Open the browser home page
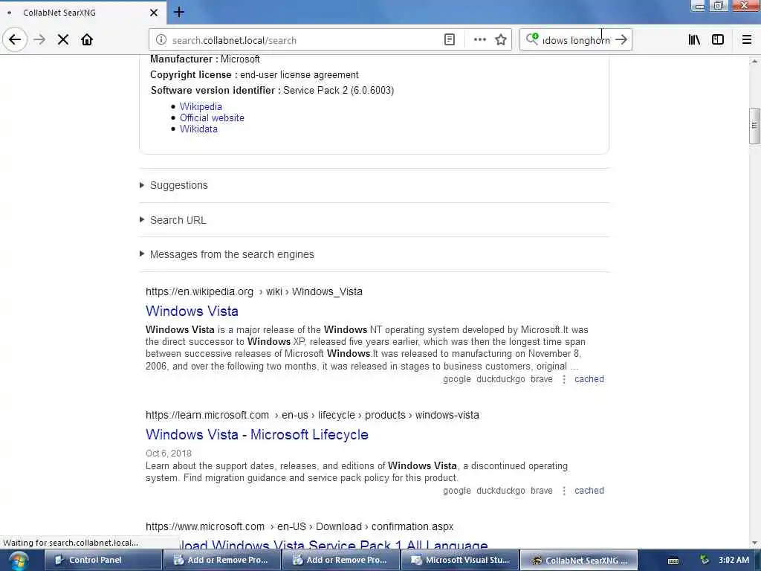761x571 pixels. pyautogui.click(x=87, y=39)
